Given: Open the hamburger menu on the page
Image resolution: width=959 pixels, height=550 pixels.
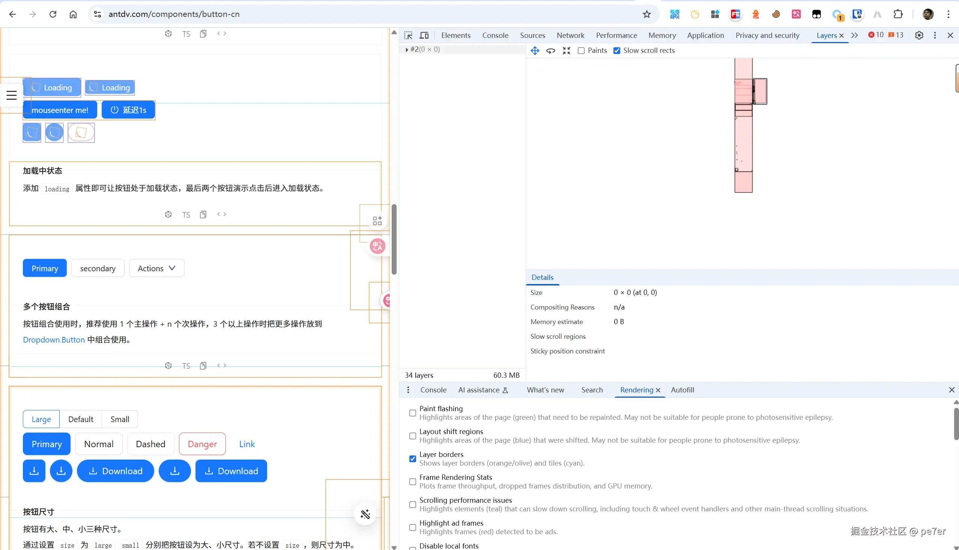Looking at the screenshot, I should coord(11,95).
